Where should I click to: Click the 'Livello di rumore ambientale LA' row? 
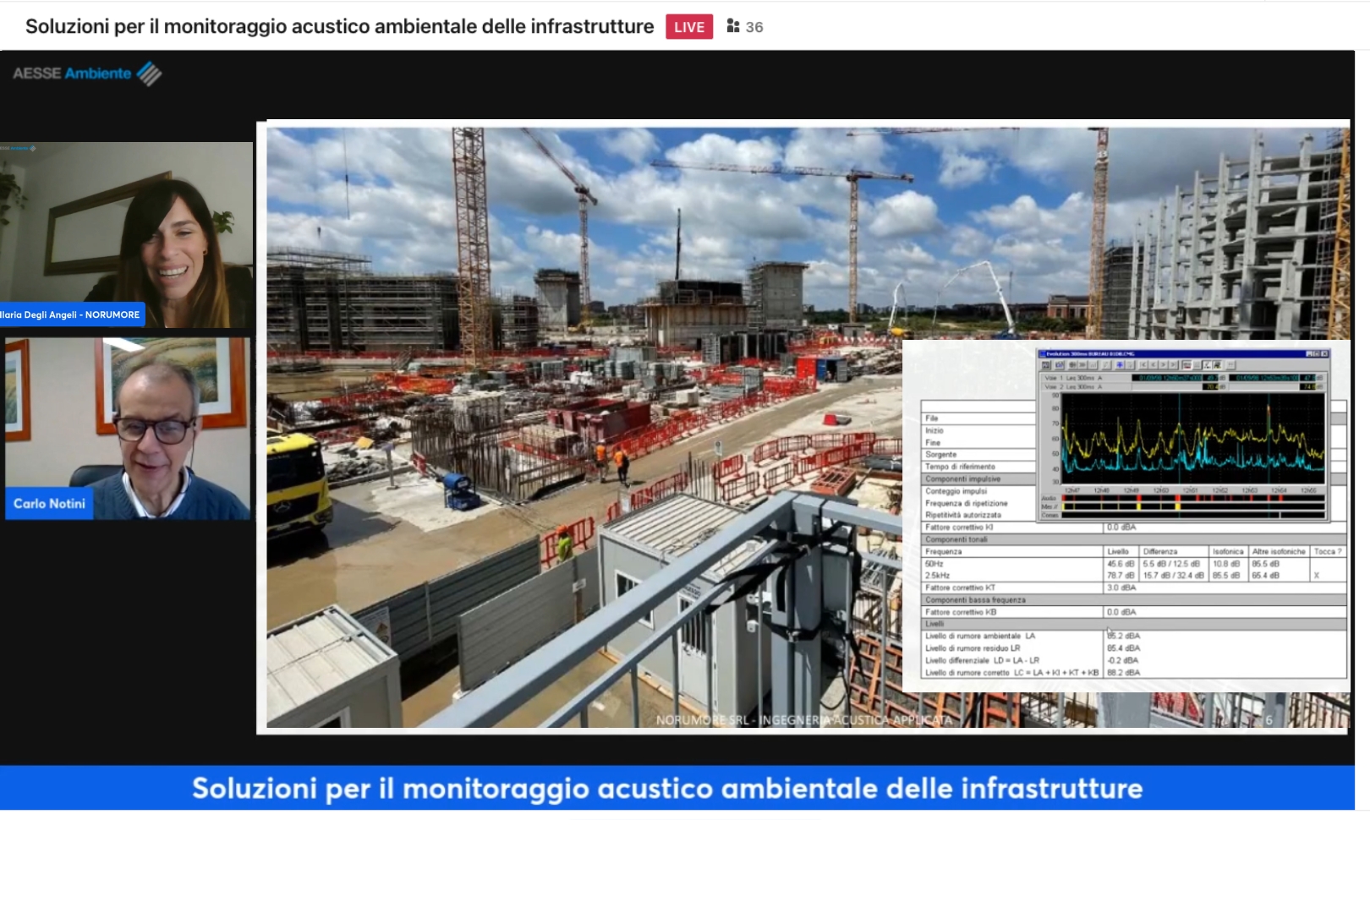[x=1133, y=636]
